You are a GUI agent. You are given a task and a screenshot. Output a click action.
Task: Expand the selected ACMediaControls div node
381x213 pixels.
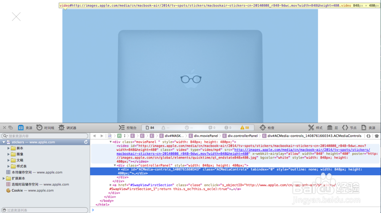coord(119,169)
